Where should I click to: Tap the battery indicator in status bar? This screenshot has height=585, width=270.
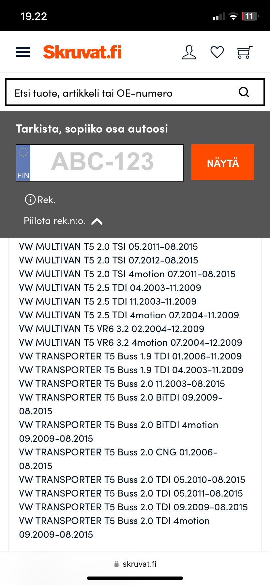coord(250,16)
